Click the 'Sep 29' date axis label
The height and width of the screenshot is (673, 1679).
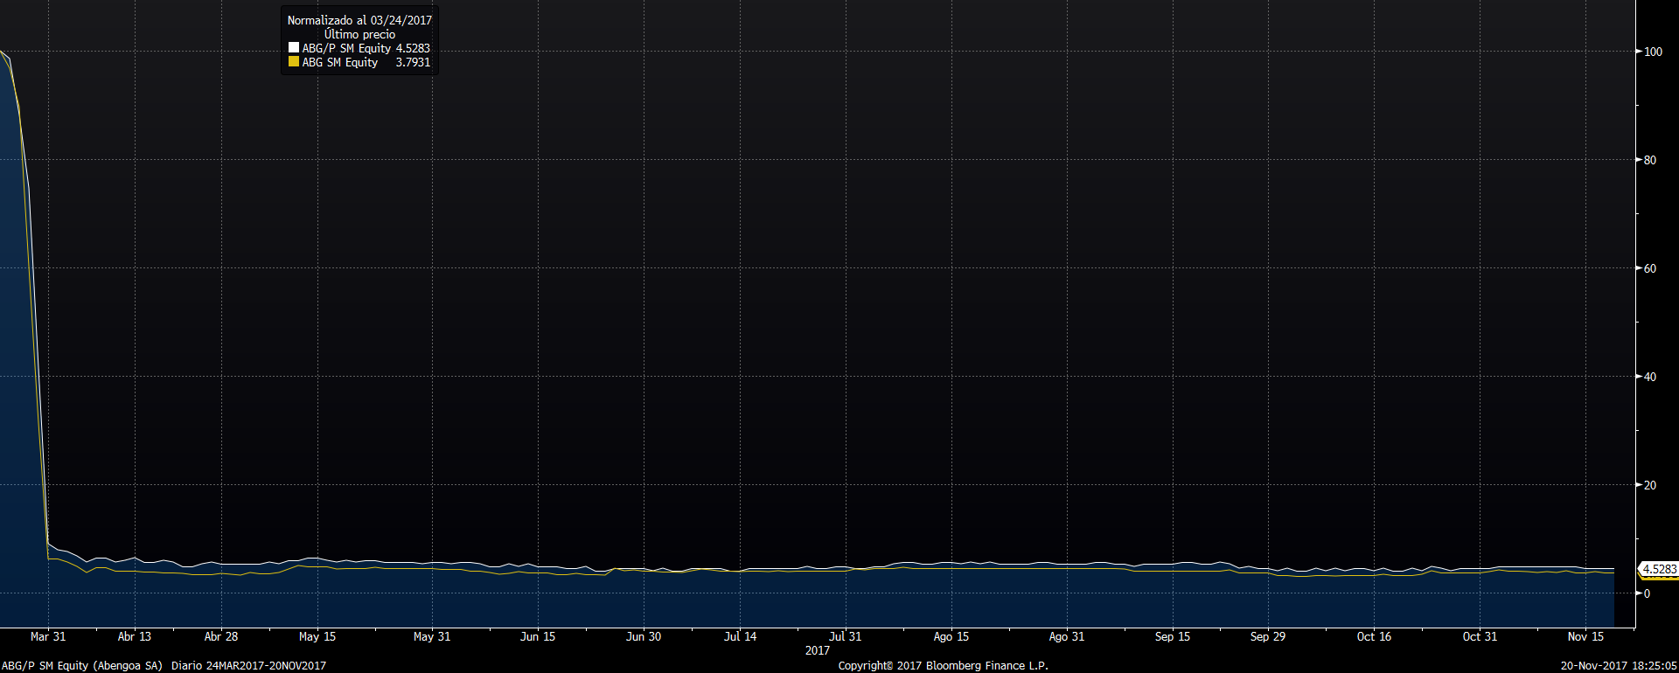tap(1268, 636)
